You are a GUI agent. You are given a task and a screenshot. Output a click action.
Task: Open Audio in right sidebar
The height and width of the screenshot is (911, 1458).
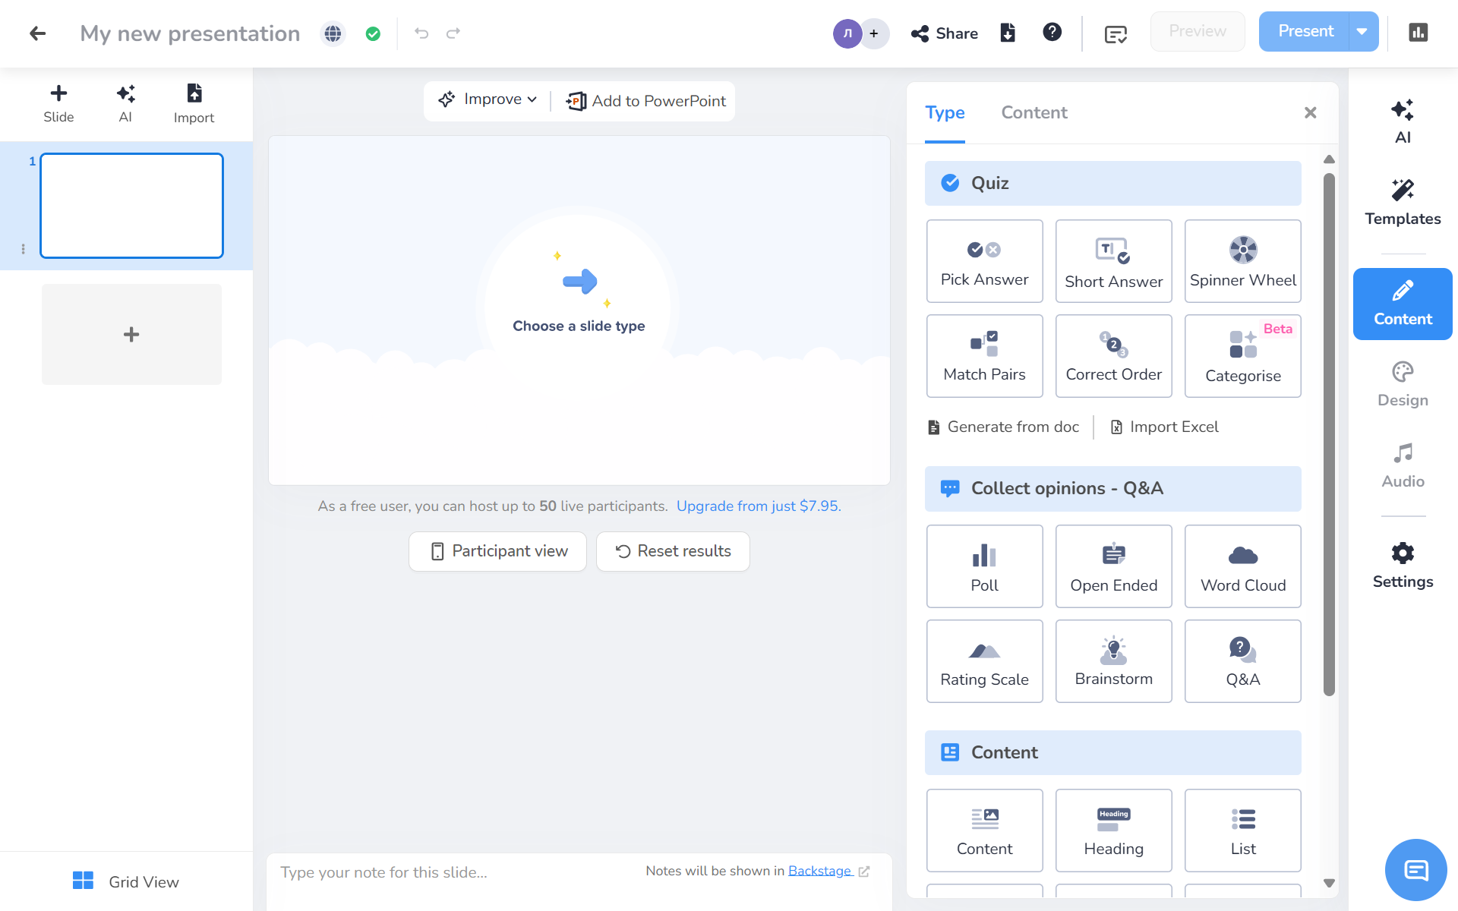(x=1403, y=466)
